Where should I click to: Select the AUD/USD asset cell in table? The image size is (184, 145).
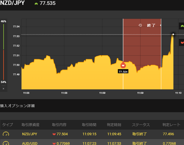(30, 143)
